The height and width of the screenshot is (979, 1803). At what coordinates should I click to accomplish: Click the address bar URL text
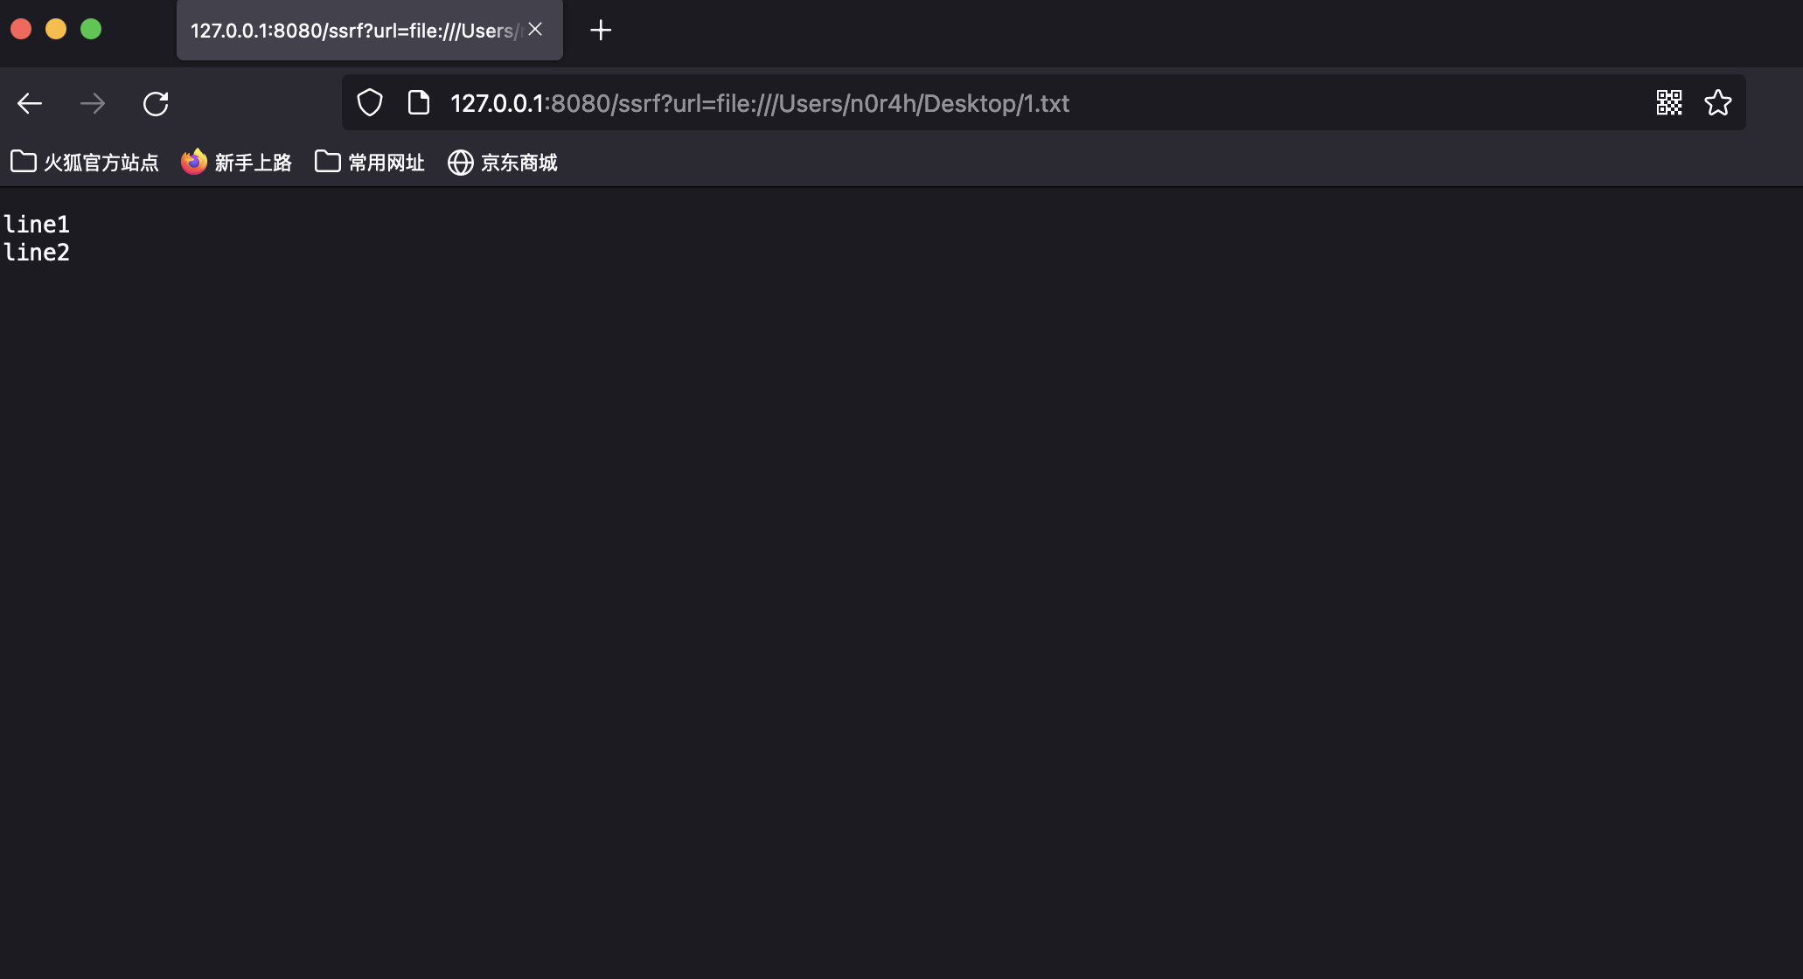click(x=759, y=103)
